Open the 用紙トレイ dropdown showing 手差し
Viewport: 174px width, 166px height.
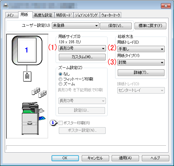(141, 49)
